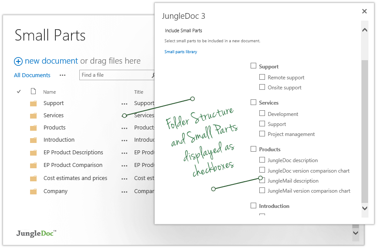
Task: Click the JungleDoc logo
Action: coord(36,233)
